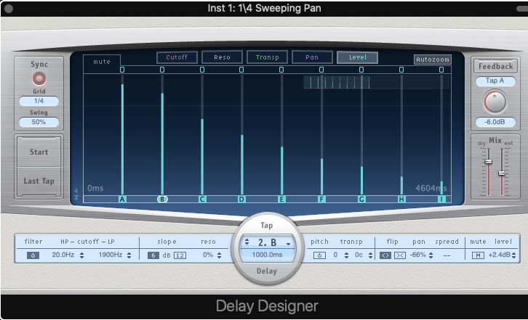Click the dry Mix slider handle

tap(488, 162)
